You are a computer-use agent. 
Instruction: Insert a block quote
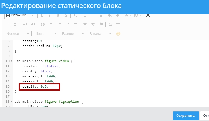(x=43, y=25)
